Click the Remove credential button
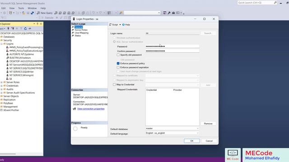 click(208, 124)
